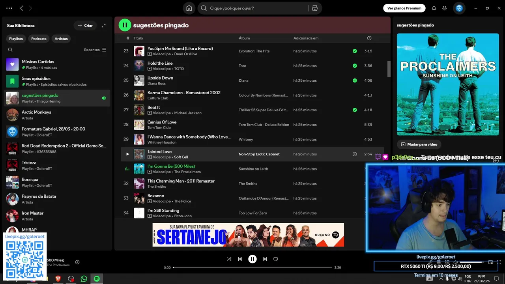
Task: Toggle saved checkmark for Hold the Line
Action: click(x=355, y=66)
